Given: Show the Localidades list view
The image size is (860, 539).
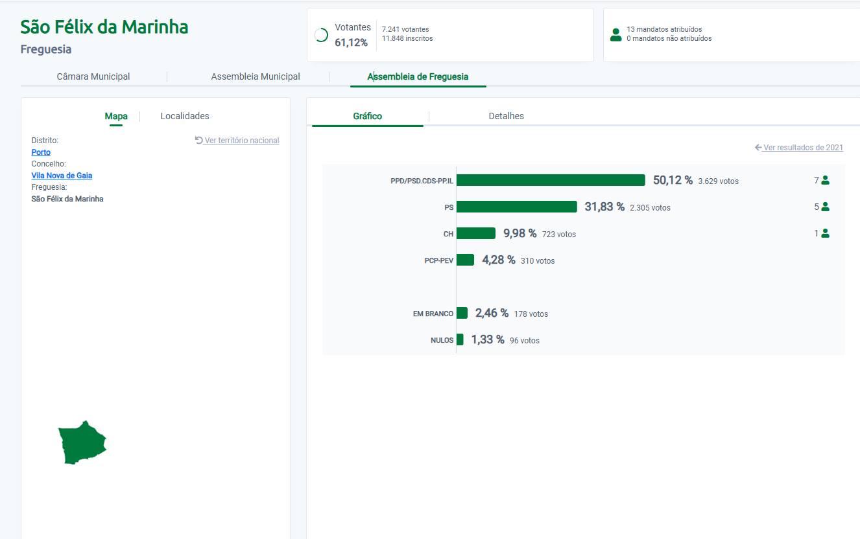Looking at the screenshot, I should pos(185,116).
